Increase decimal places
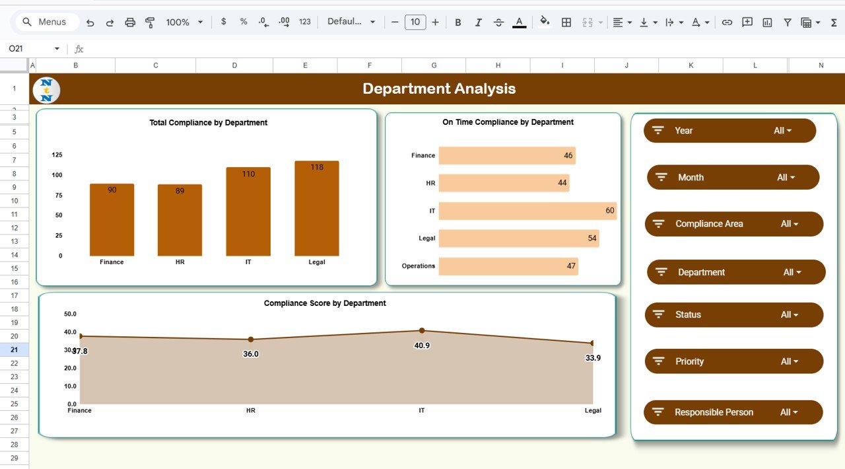845x469 pixels. [284, 22]
